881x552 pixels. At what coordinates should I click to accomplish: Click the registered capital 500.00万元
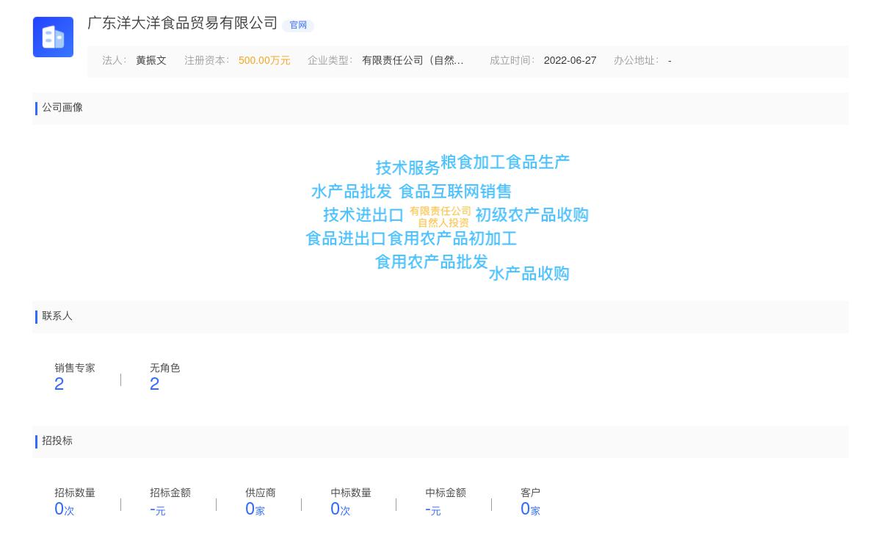point(264,61)
